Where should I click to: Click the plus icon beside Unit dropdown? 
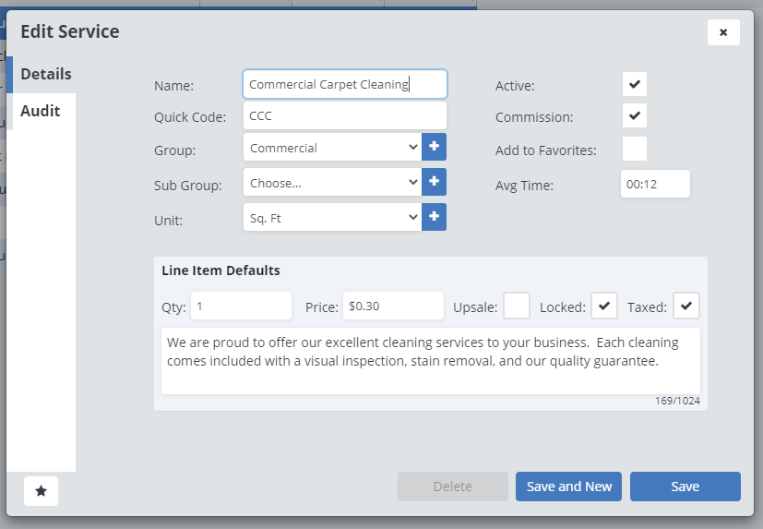pos(434,217)
